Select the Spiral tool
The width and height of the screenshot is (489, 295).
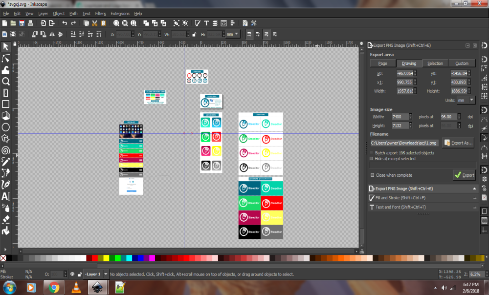5,150
